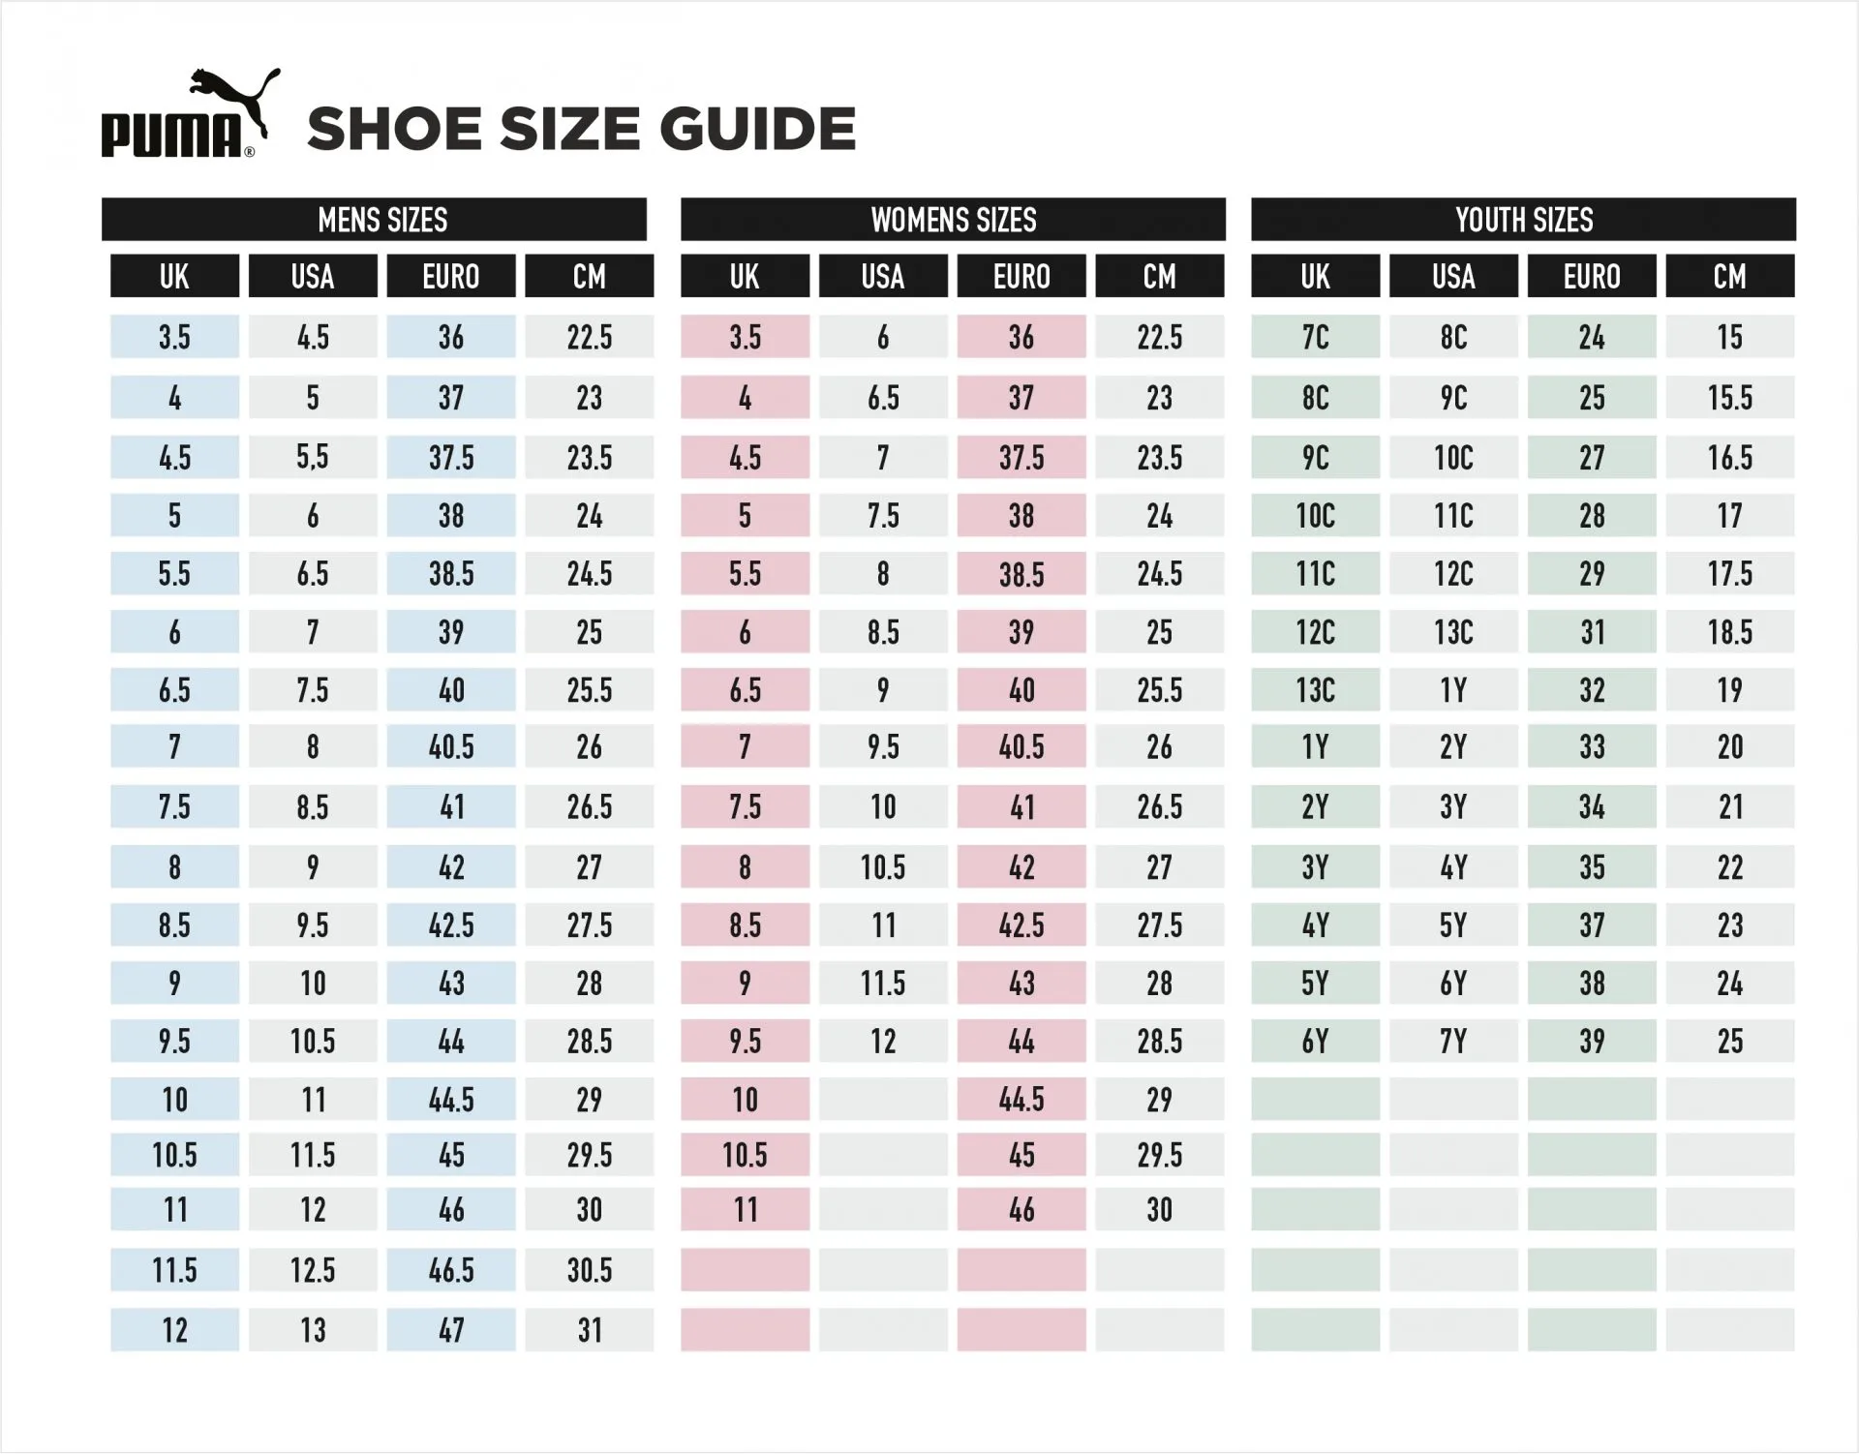Select the 47 cell in Mens EURO column
The height and width of the screenshot is (1454, 1859).
[x=451, y=1330]
